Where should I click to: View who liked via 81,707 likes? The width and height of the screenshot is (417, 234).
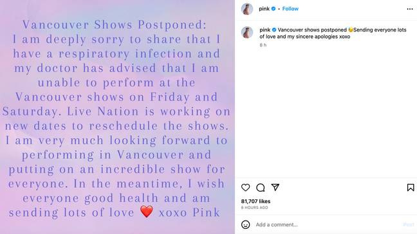pyautogui.click(x=255, y=201)
